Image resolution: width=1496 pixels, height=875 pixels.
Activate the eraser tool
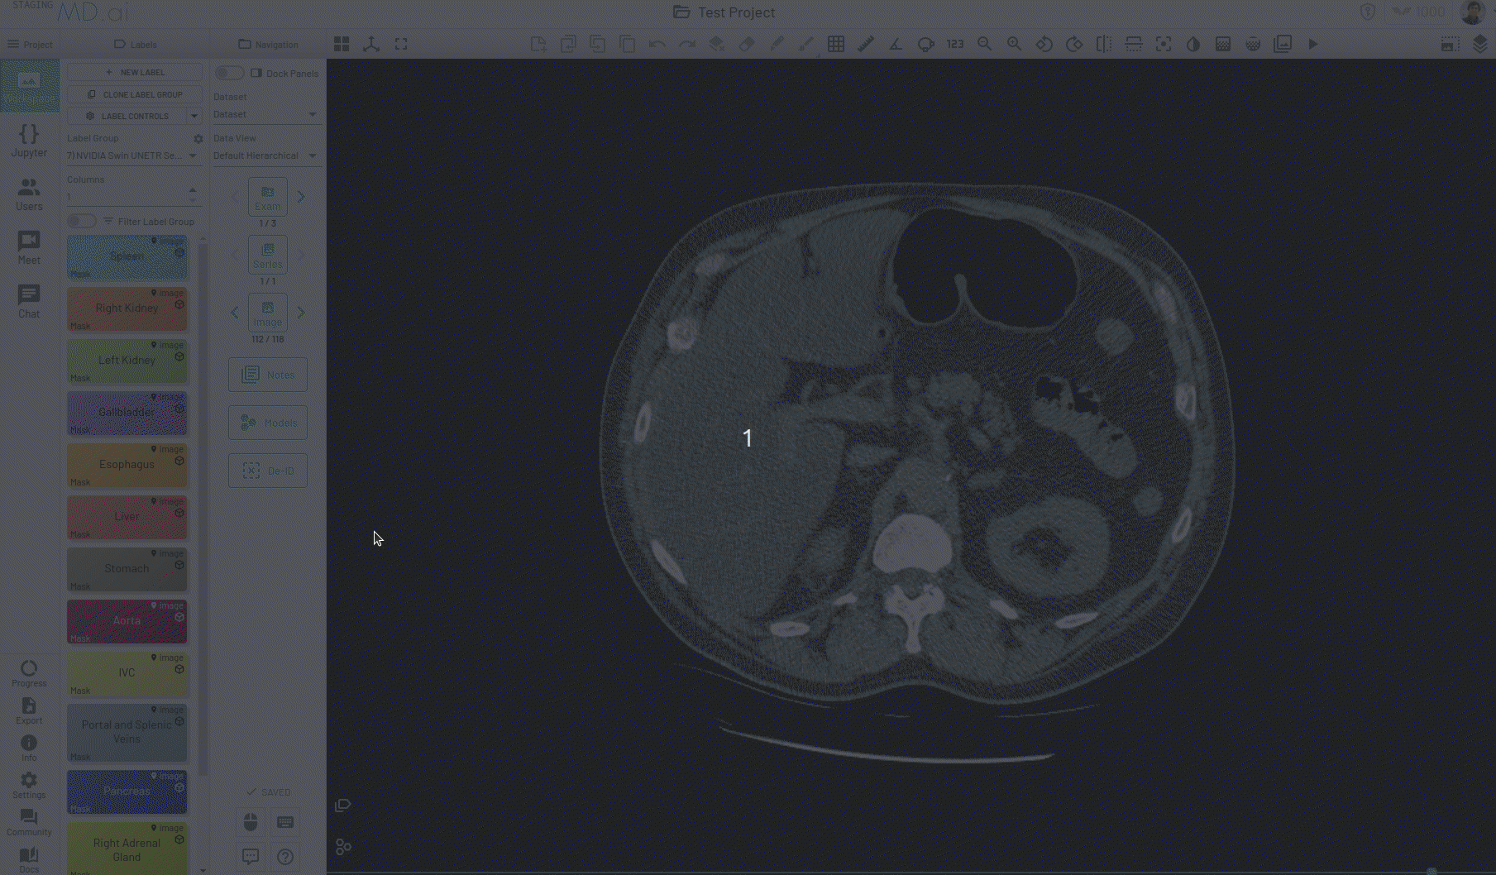747,44
